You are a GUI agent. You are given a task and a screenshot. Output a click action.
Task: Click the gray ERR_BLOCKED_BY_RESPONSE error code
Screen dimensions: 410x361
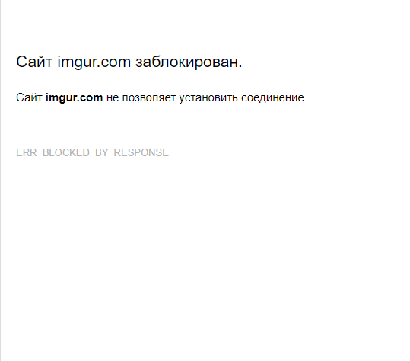92,152
